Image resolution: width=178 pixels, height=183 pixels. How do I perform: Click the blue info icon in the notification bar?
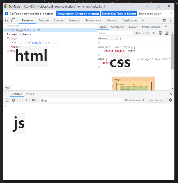(x=7, y=14)
